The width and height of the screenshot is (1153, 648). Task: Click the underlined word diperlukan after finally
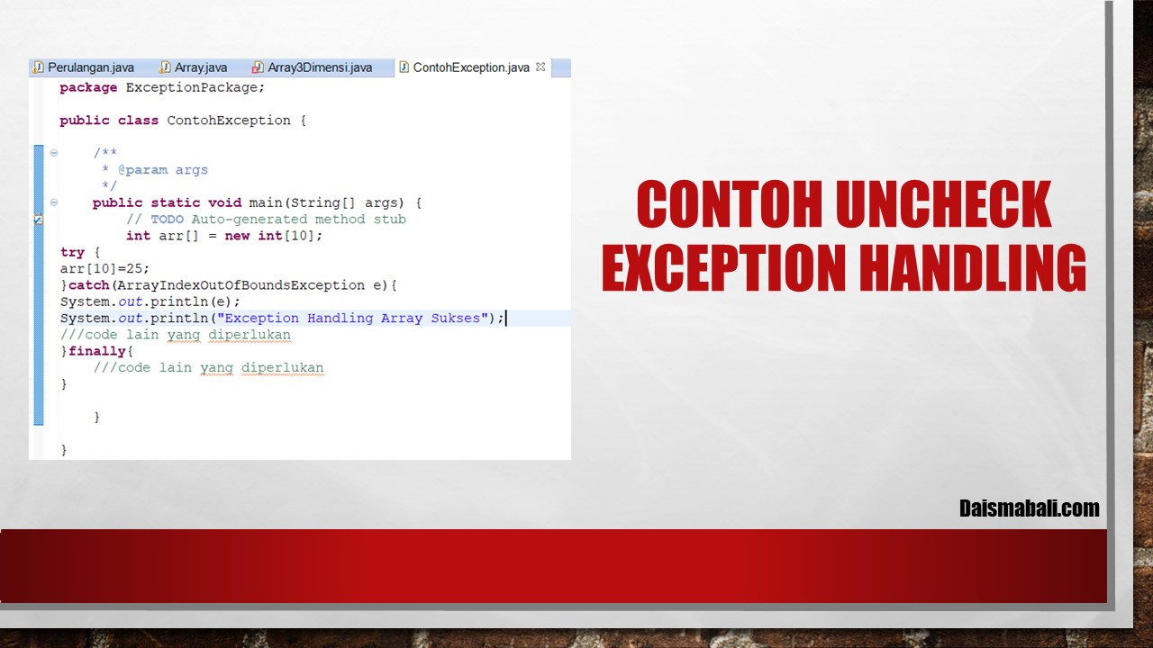282,368
